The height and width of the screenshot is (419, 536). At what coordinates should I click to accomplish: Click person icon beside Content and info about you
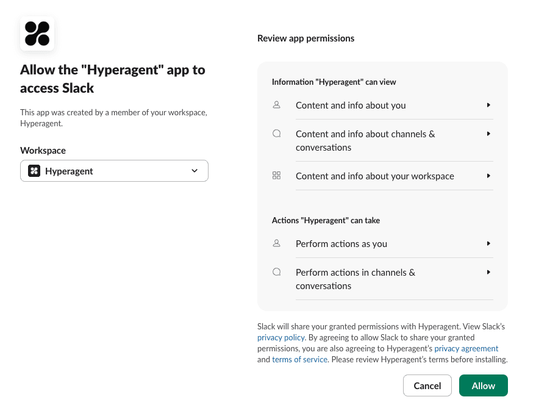click(x=277, y=105)
